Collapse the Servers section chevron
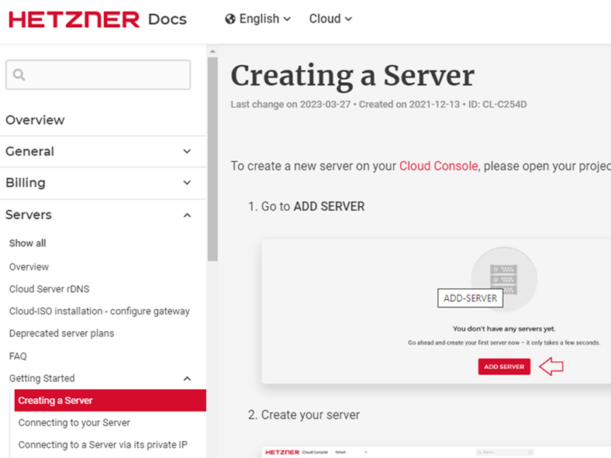The width and height of the screenshot is (611, 458). (x=187, y=215)
